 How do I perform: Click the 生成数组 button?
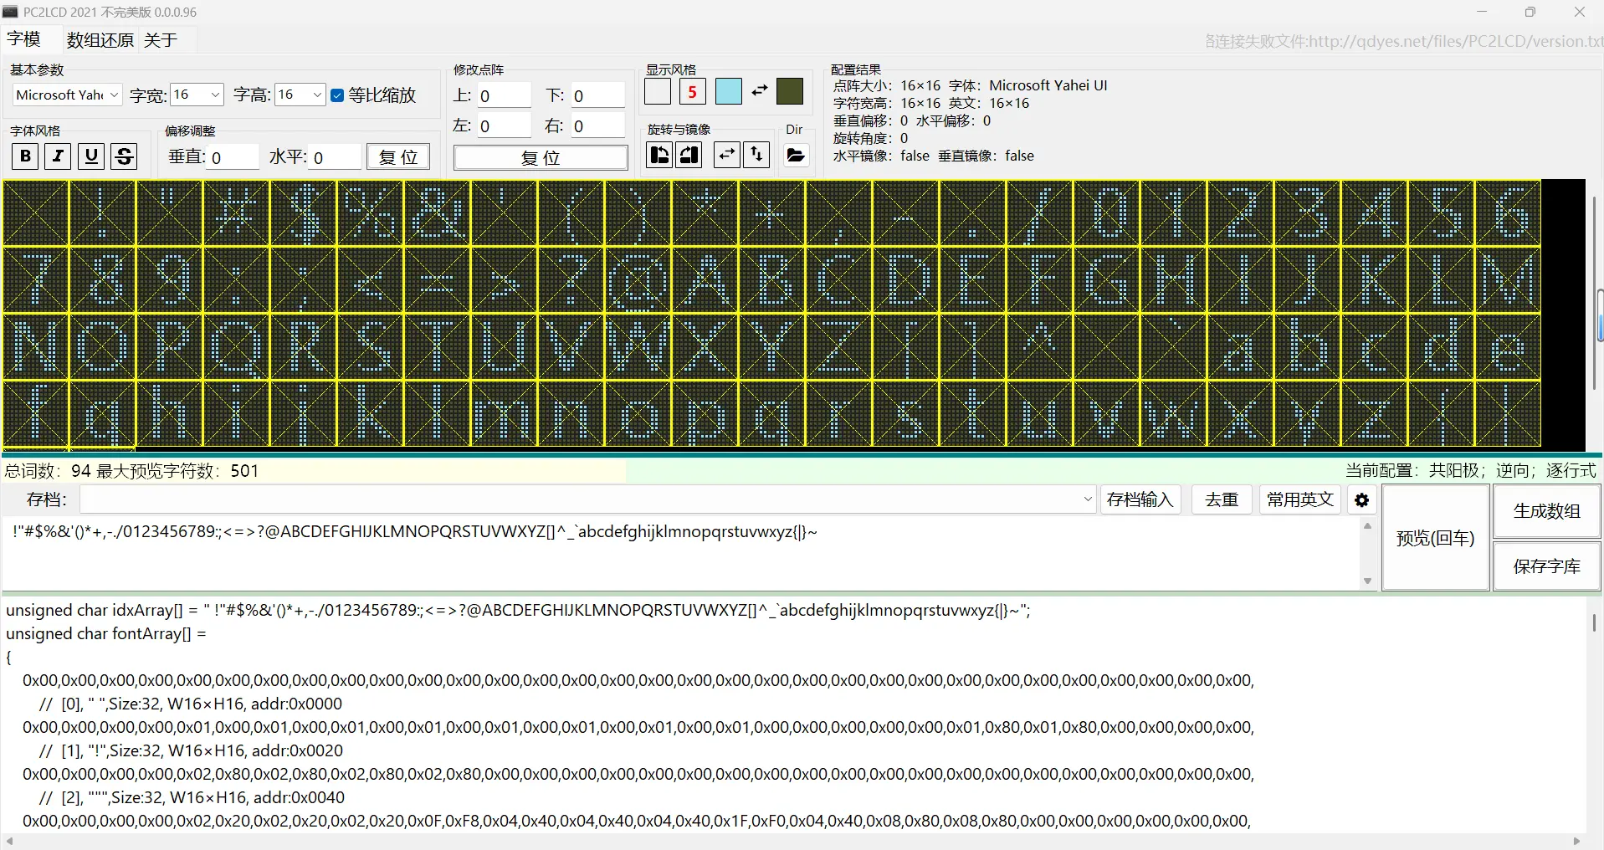pos(1547,511)
